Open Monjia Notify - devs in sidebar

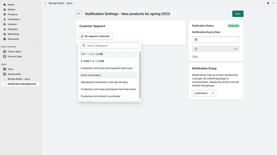[19, 79]
